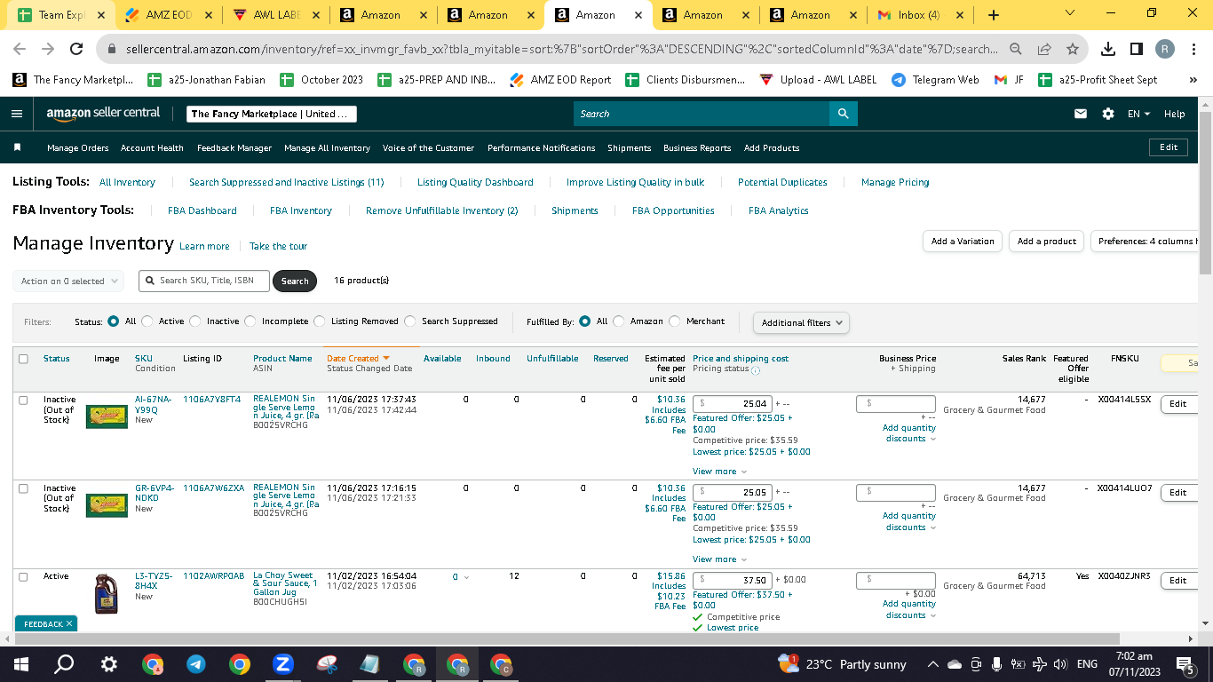Edit the listing for SKU L3-TYZ5-8H4X
Image resolution: width=1213 pixels, height=682 pixels.
tap(1178, 581)
